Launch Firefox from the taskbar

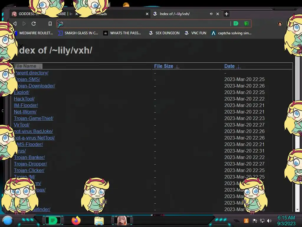pos(76,220)
